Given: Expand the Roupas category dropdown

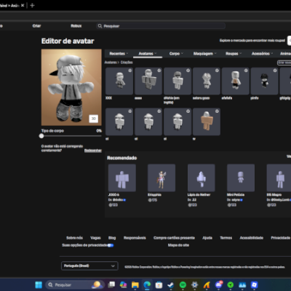Looking at the screenshot, I should pos(234,54).
